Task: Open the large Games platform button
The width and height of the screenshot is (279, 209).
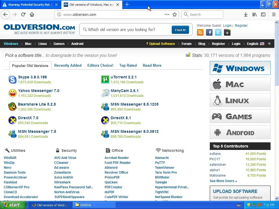Action: click(240, 116)
